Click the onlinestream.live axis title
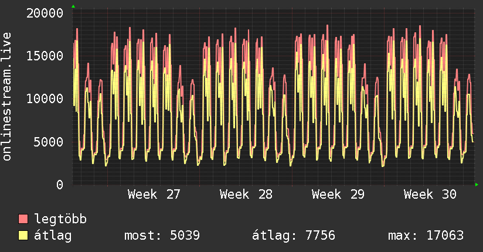This screenshot has height=252, width=483. coord(7,97)
